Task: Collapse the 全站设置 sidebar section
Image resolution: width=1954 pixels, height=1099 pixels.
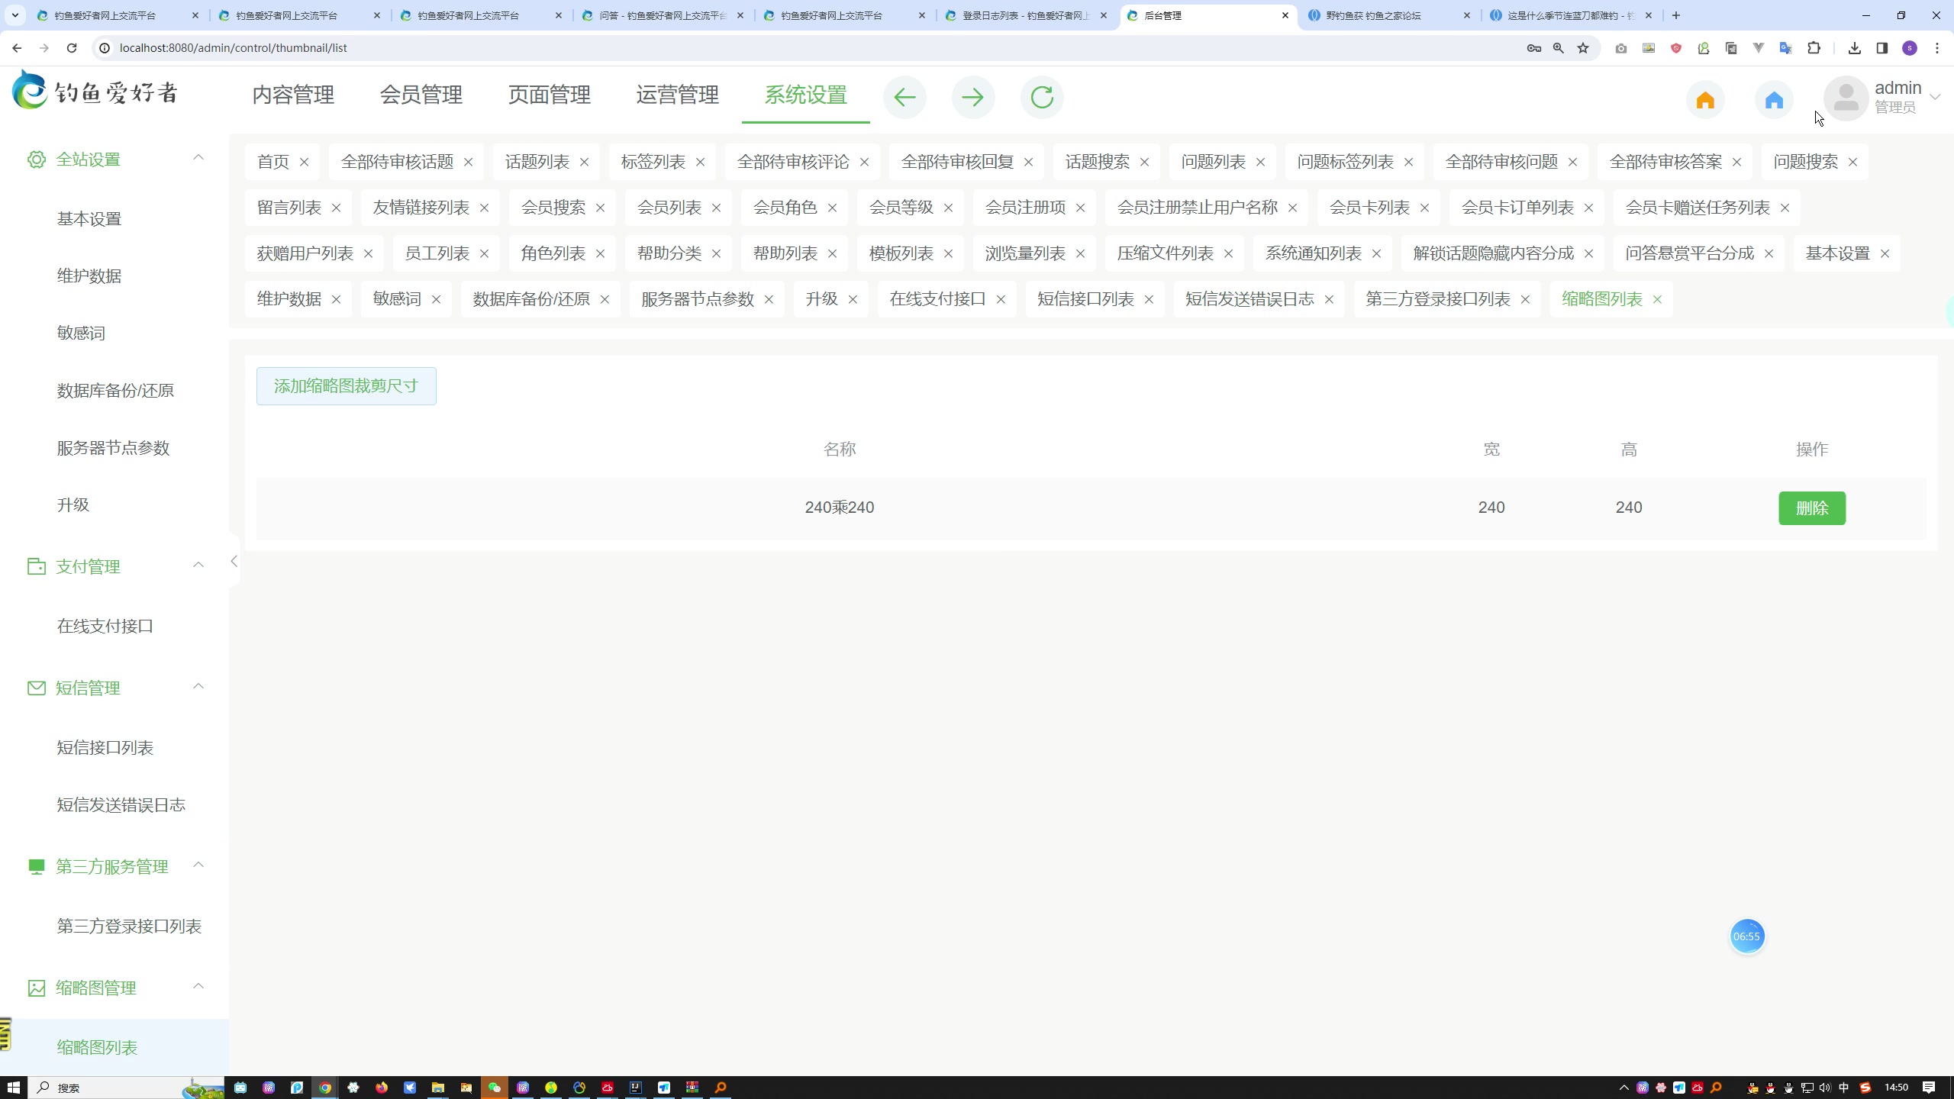Action: [198, 158]
